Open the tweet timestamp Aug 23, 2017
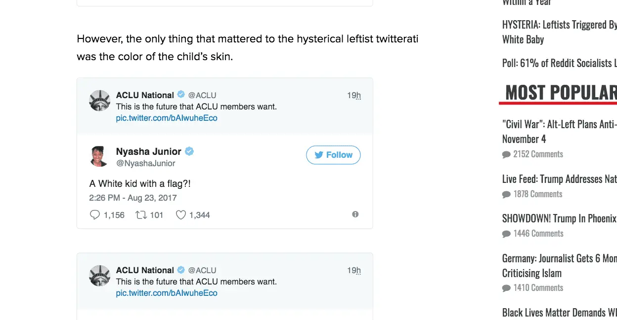Viewport: 617px width, 320px height. pos(133,198)
